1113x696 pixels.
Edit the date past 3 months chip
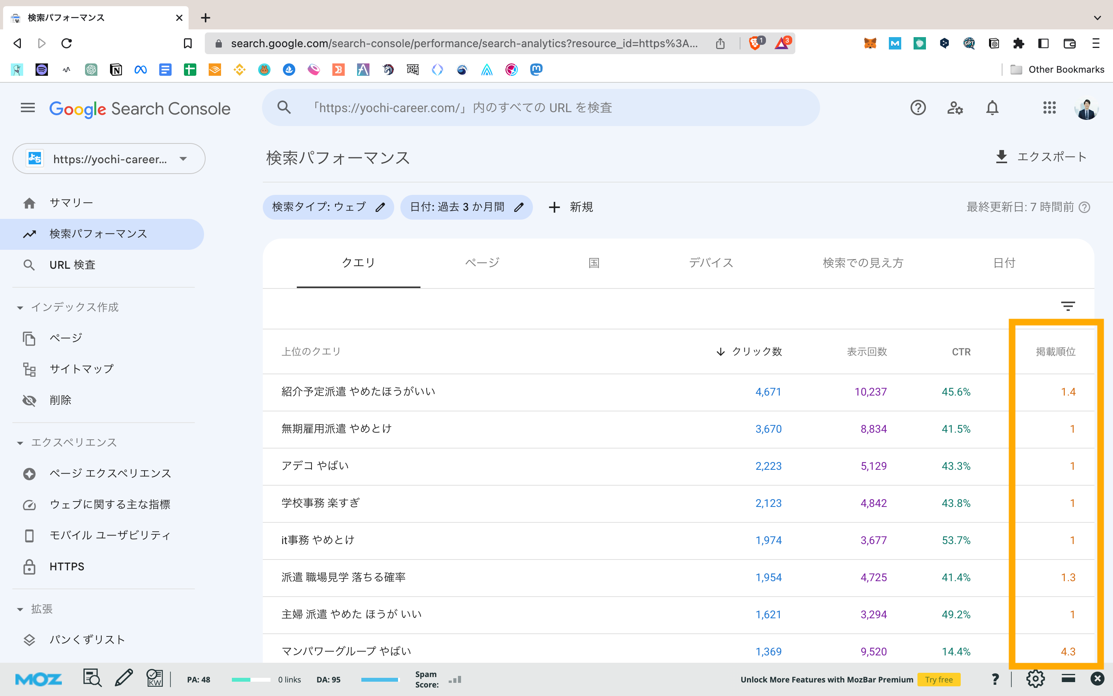pyautogui.click(x=466, y=207)
